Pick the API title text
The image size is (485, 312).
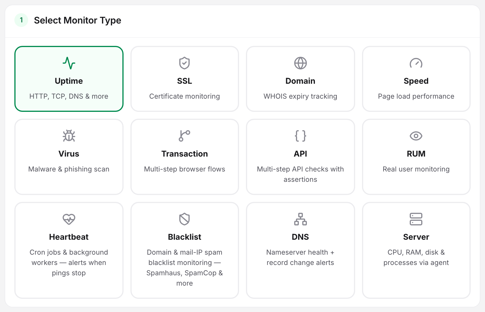(x=300, y=154)
